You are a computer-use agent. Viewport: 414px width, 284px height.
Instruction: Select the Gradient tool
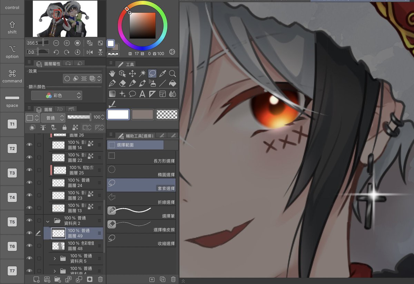(x=112, y=94)
